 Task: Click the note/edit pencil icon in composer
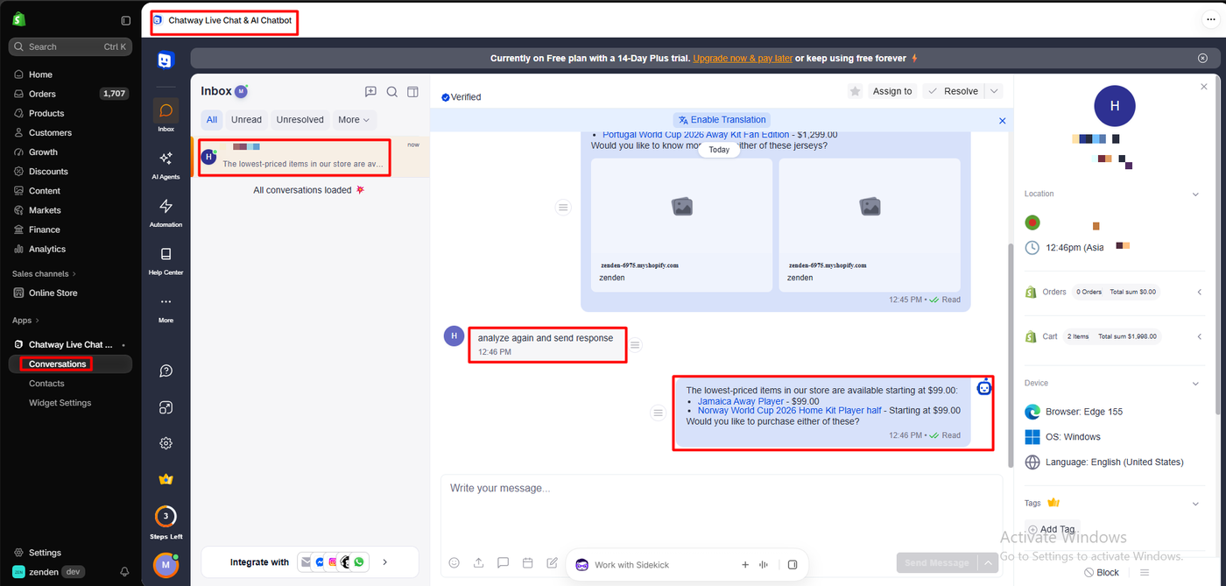coord(552,563)
